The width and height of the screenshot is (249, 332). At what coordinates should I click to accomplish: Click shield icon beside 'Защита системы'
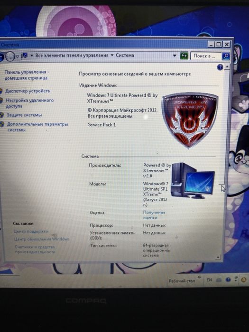coord(1,115)
